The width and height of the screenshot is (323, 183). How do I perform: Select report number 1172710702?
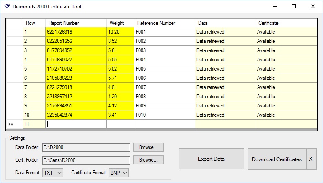click(76, 69)
